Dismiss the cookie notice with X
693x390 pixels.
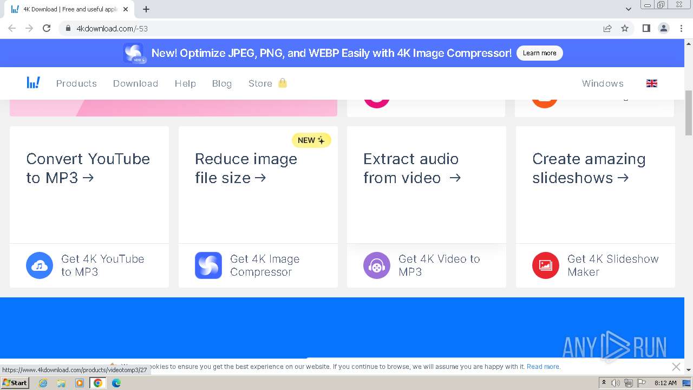(x=676, y=367)
